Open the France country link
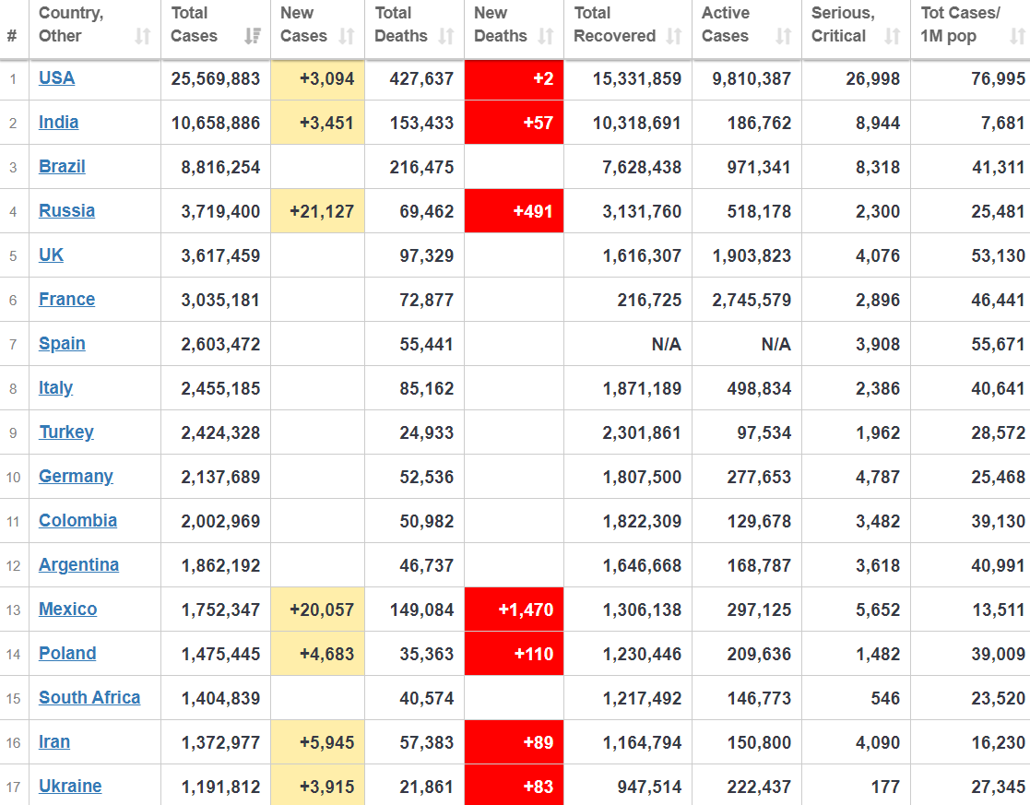Viewport: 1030px width, 805px height. coord(67,299)
